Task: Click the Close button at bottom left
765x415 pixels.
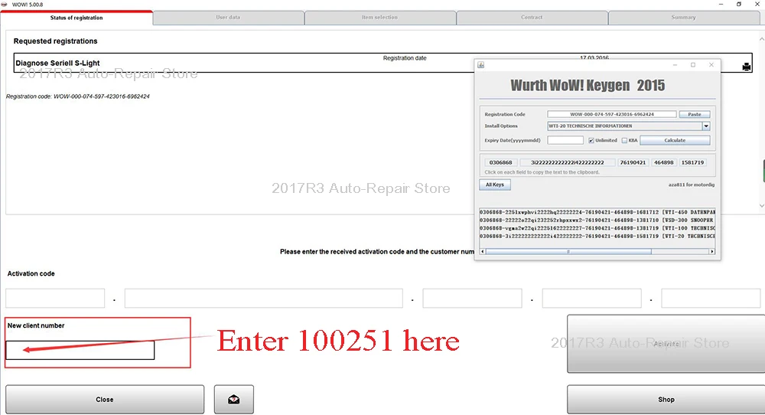Action: click(x=105, y=400)
